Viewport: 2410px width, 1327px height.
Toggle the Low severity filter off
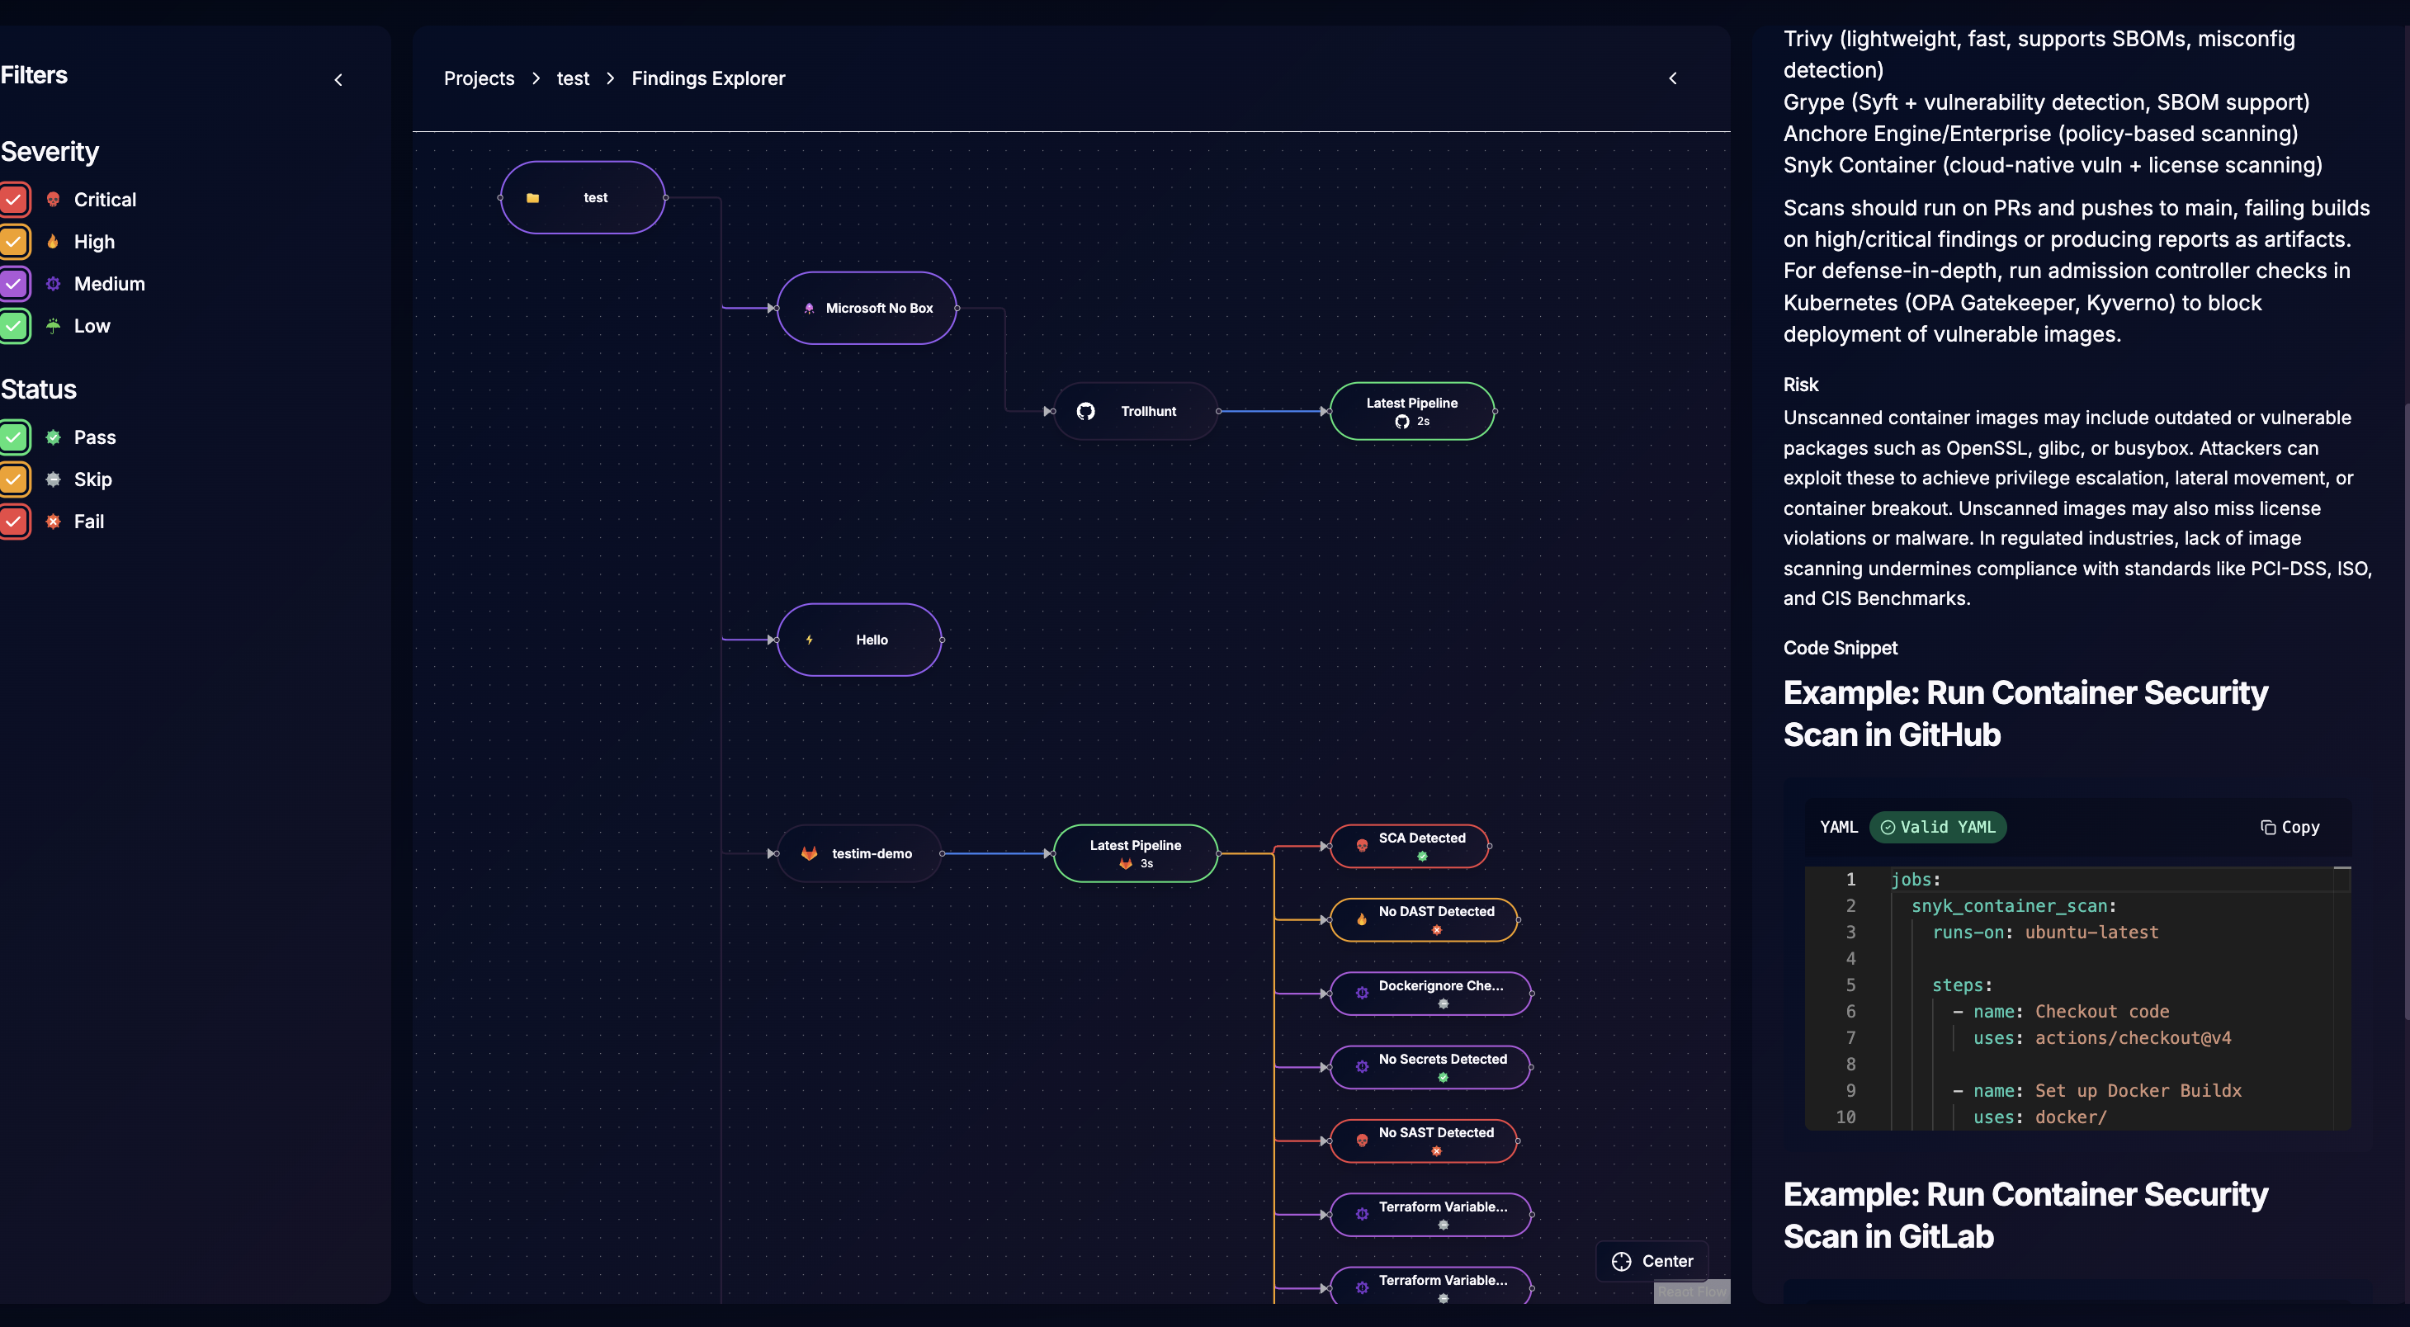[14, 325]
